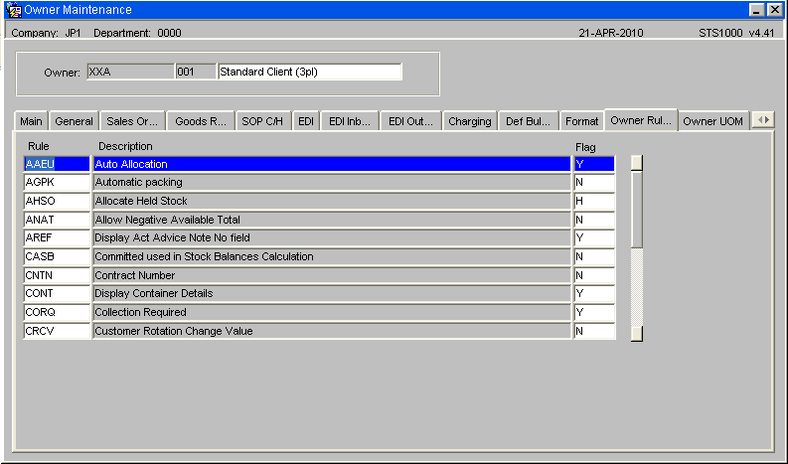
Task: Click Display Container Details description
Action: 332,293
